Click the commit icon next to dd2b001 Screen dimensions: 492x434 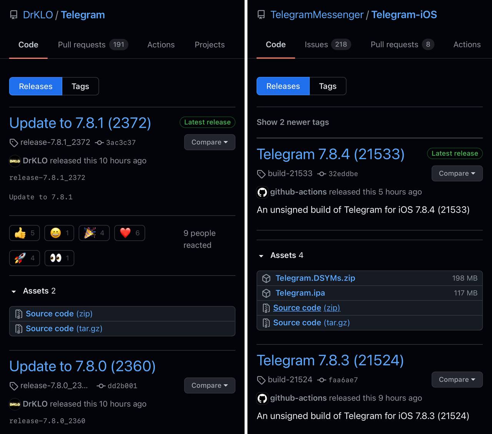click(x=101, y=386)
